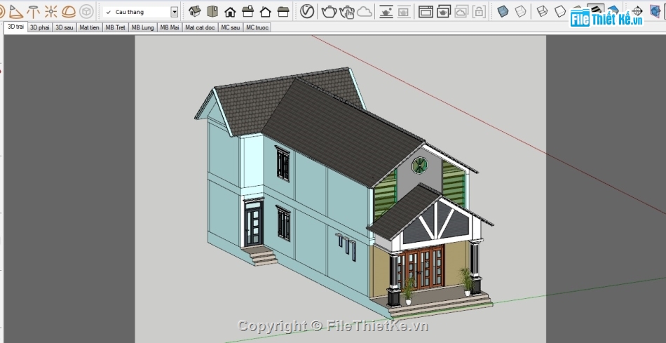Open the 'MB Mai' scene tab
The image size is (666, 343).
[170, 27]
